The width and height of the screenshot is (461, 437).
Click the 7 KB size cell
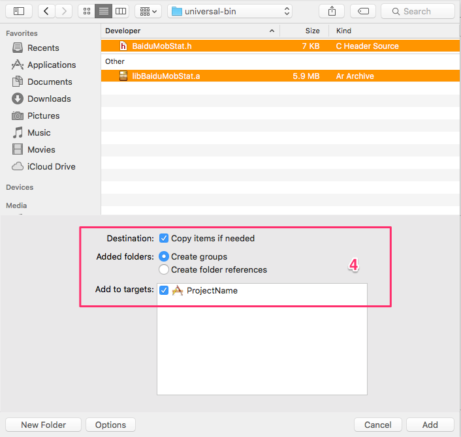click(x=311, y=46)
